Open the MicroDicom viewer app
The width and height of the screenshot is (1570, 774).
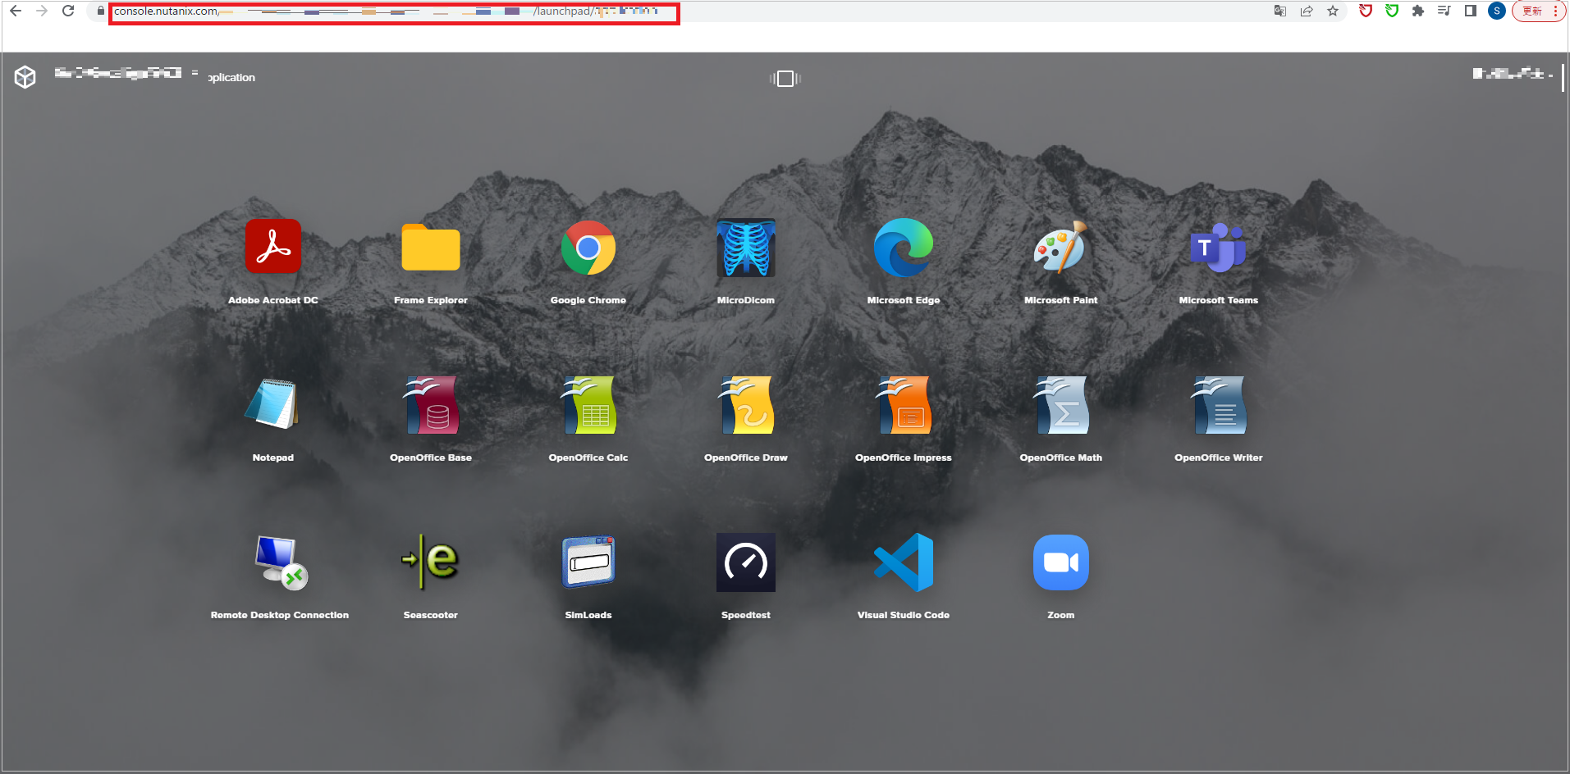pyautogui.click(x=746, y=247)
